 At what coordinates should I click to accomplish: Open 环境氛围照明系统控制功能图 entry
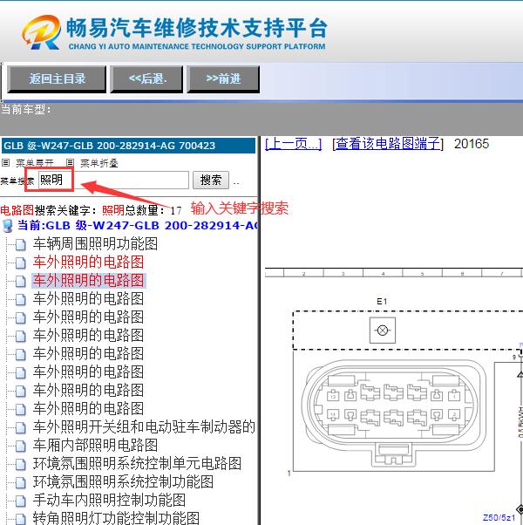(123, 482)
